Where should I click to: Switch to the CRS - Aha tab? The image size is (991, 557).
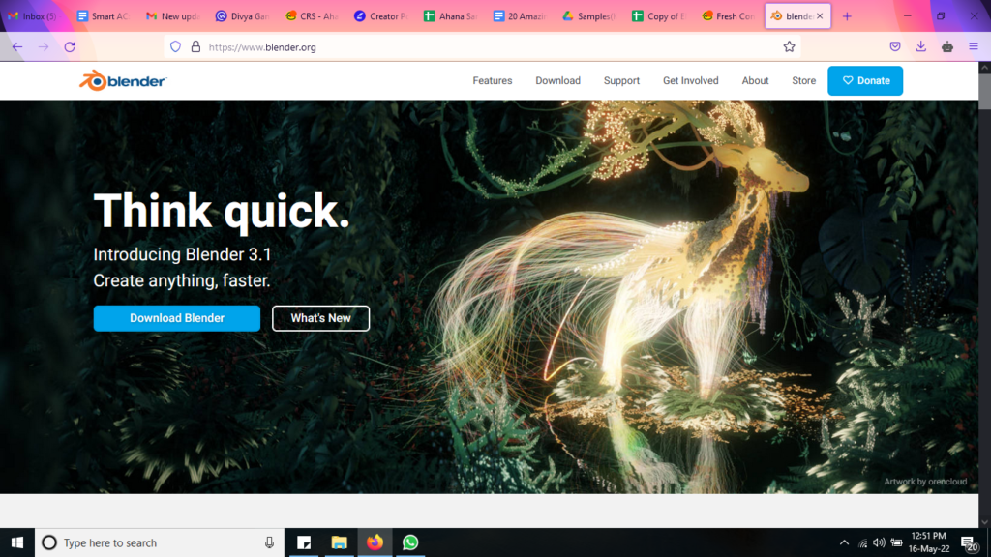click(312, 16)
